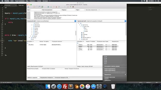Click the binoculars file search icon
Image resolution: width=161 pixels, height=90 pixels.
73,7
